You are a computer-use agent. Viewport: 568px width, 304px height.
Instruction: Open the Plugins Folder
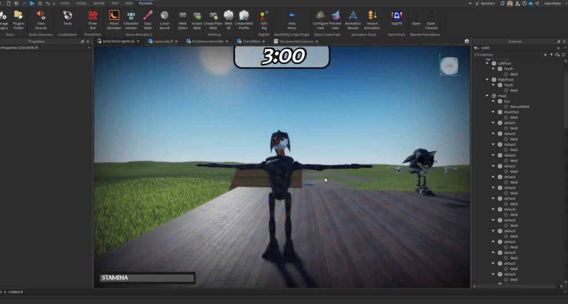pos(19,20)
